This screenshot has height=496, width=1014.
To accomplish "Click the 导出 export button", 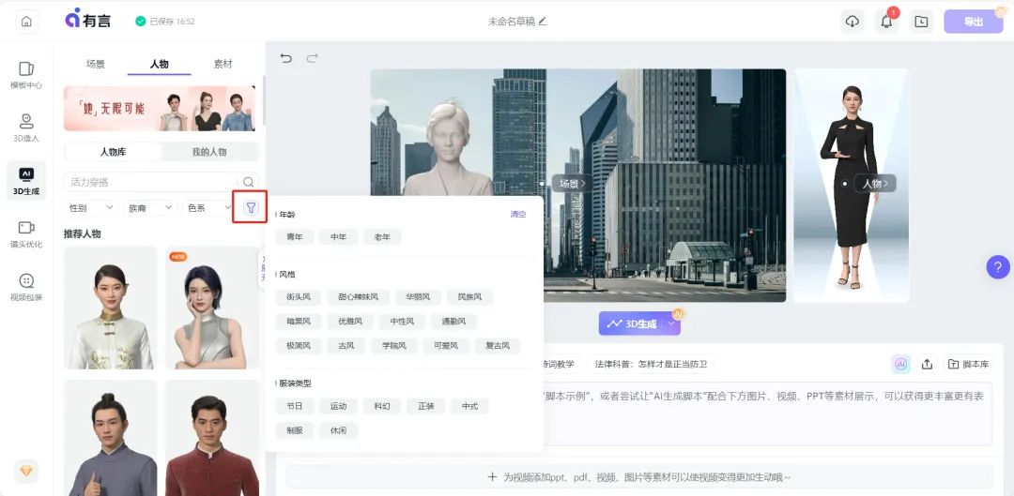I will 974,22.
